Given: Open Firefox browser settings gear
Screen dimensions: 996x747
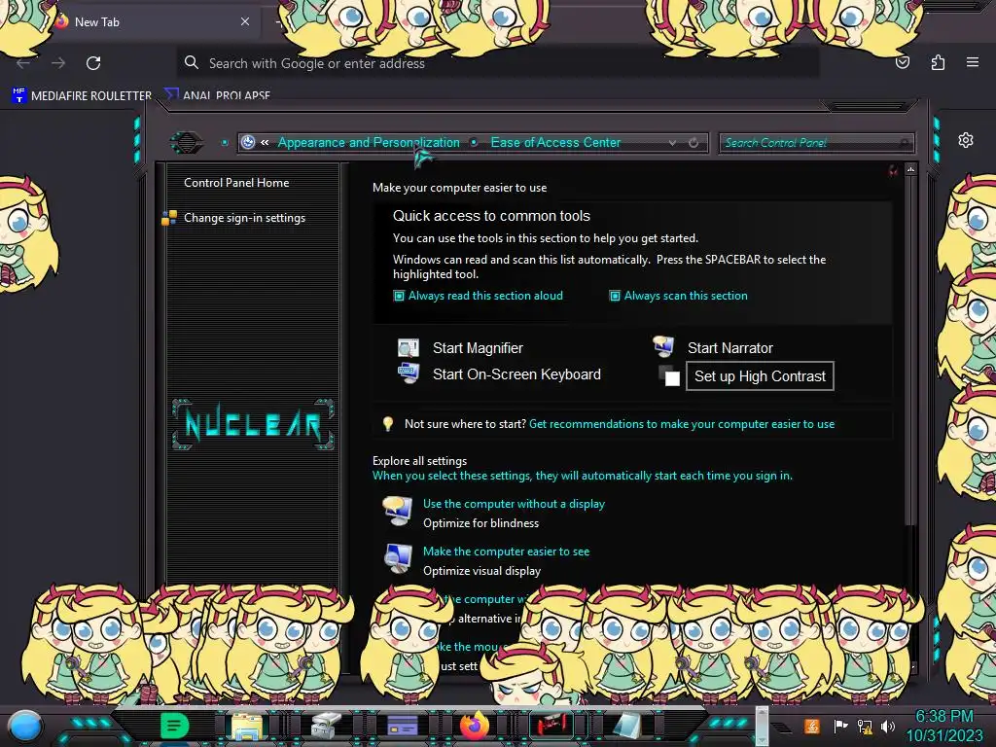Looking at the screenshot, I should tap(966, 140).
